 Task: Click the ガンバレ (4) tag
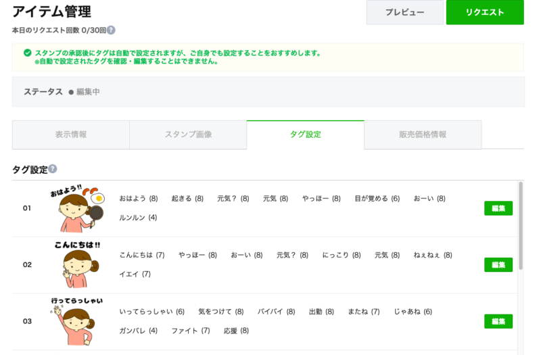pos(139,331)
